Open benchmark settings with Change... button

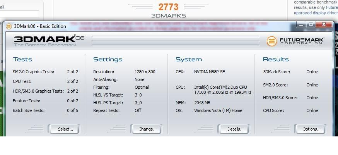[x=146, y=129]
